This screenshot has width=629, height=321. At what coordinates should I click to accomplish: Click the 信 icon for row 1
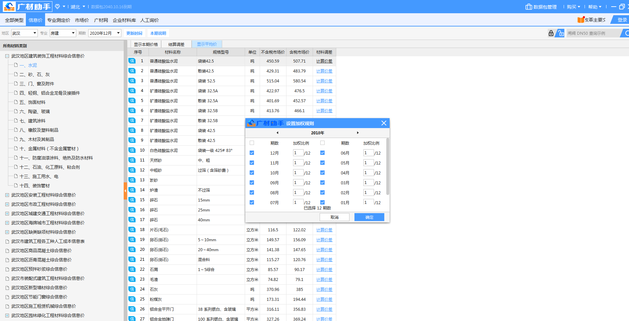[x=132, y=61]
